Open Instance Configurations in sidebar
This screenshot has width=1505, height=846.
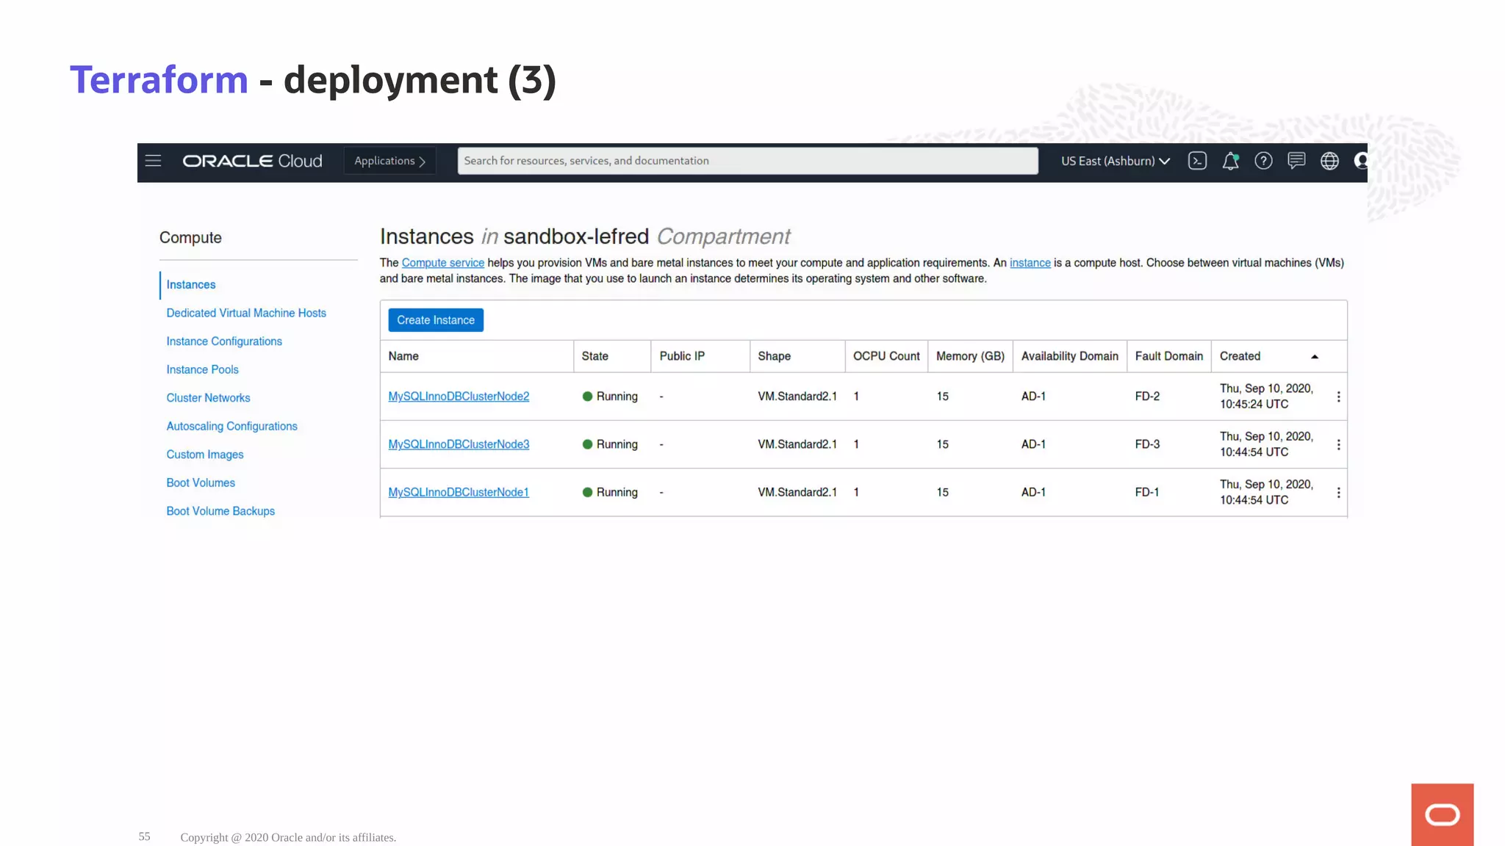click(224, 341)
